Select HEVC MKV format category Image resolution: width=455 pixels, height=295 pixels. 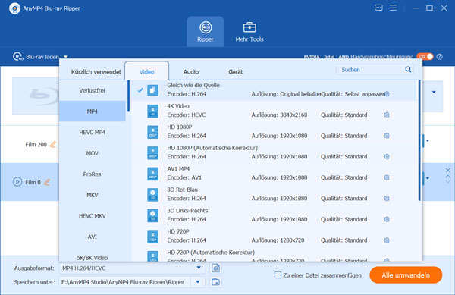(92, 216)
